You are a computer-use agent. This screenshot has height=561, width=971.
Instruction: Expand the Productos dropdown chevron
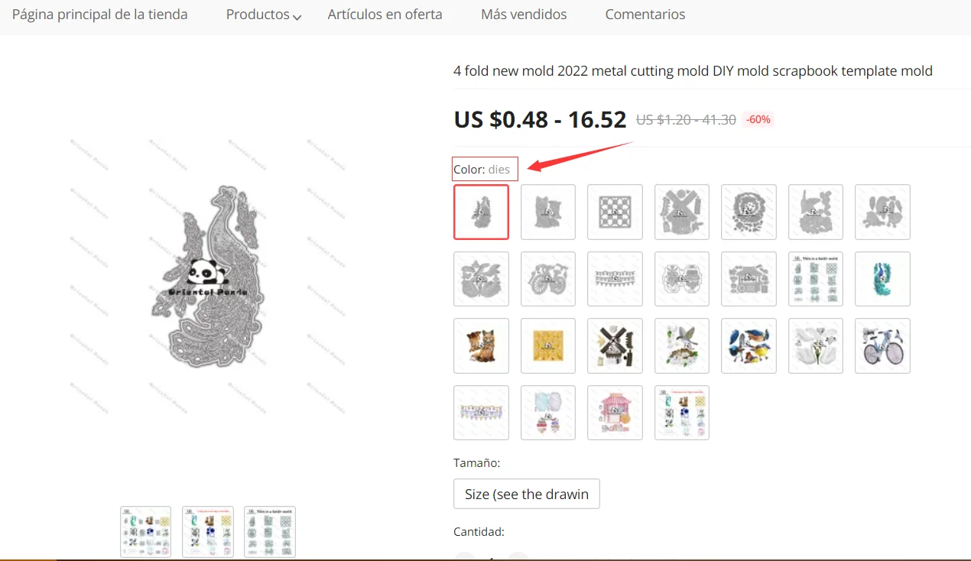click(x=297, y=17)
